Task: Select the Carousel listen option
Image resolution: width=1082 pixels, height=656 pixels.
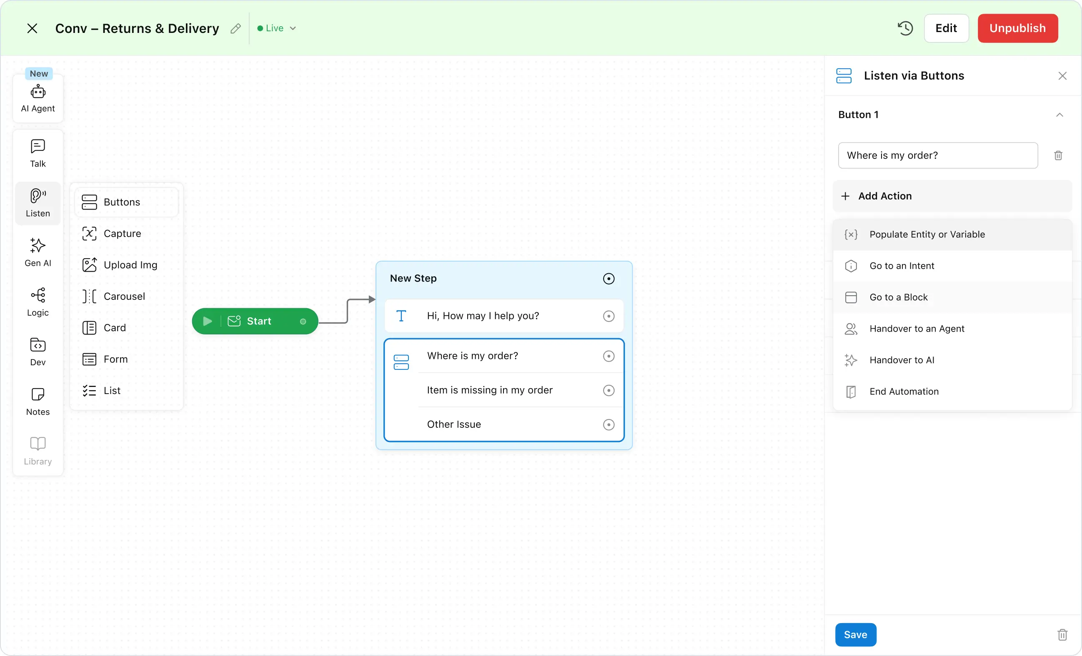Action: pos(124,296)
